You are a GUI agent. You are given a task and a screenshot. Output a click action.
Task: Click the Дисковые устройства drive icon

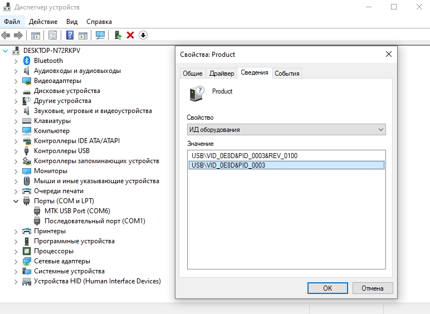[x=27, y=91]
